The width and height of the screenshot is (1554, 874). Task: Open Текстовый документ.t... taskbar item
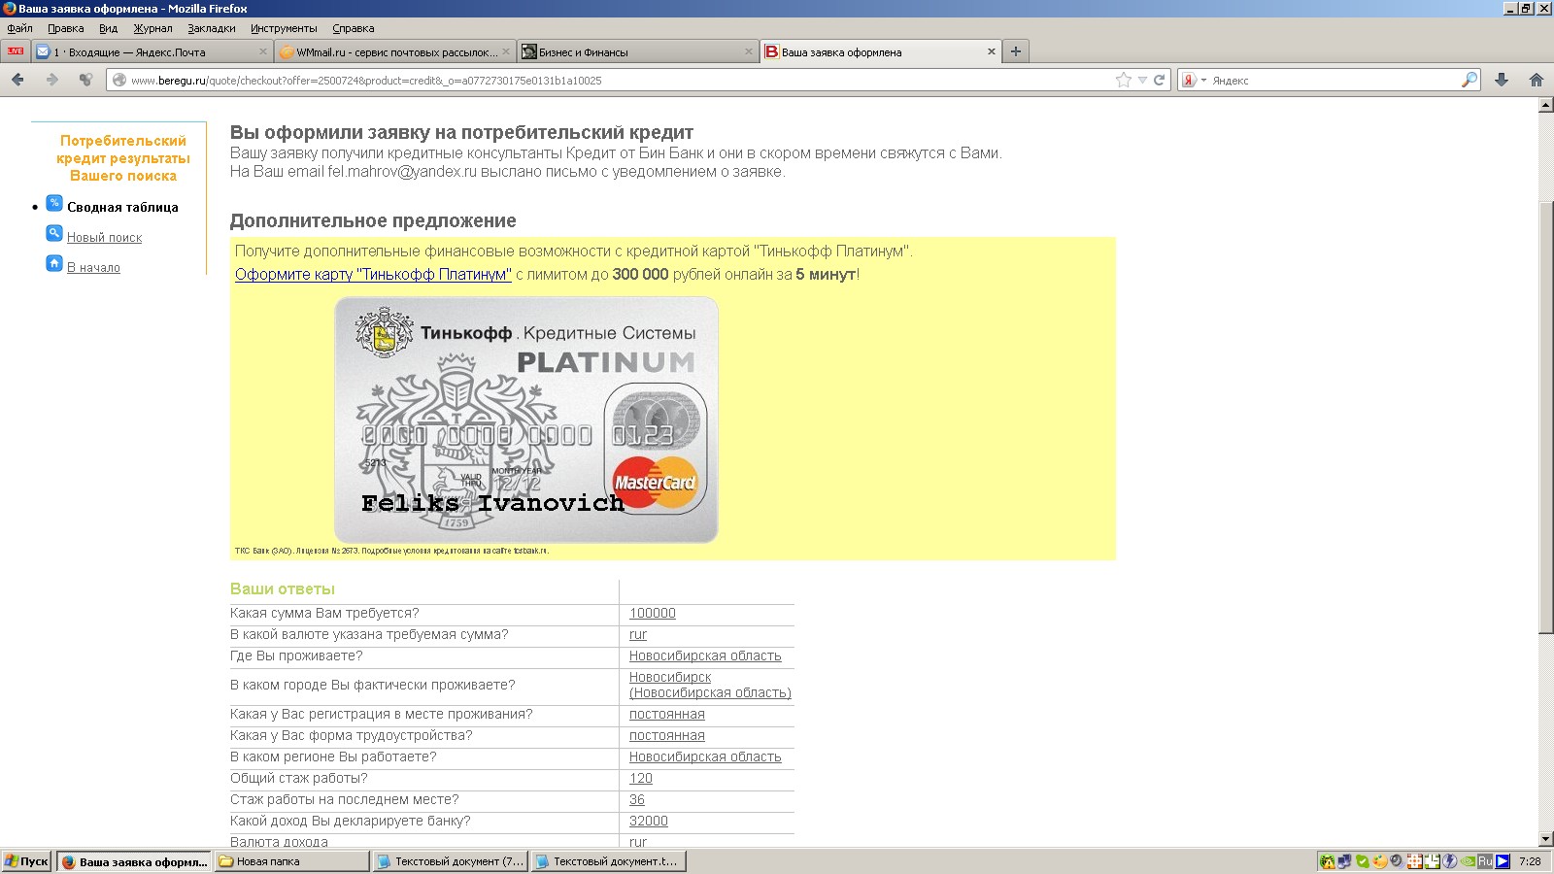[609, 861]
